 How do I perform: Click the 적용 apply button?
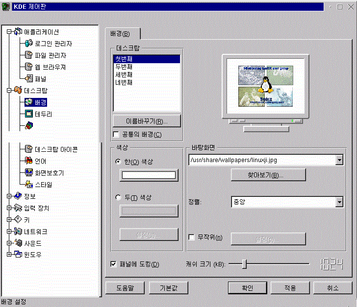point(290,288)
